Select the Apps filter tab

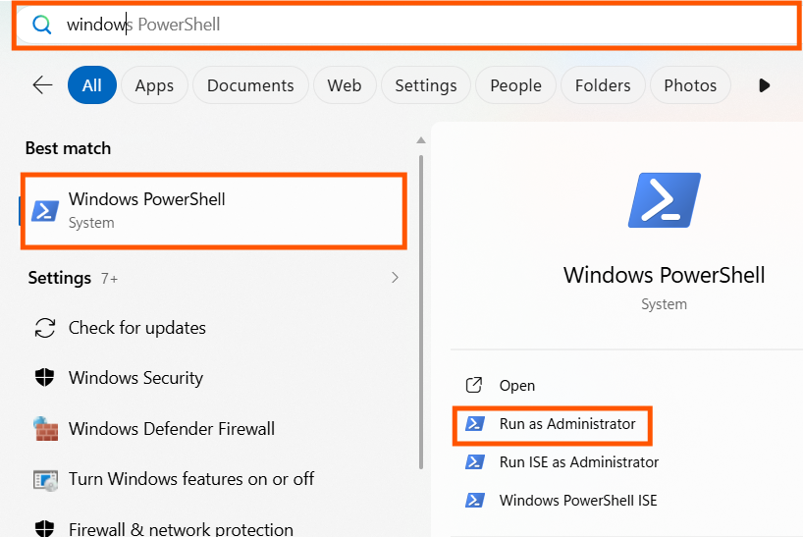tap(154, 85)
